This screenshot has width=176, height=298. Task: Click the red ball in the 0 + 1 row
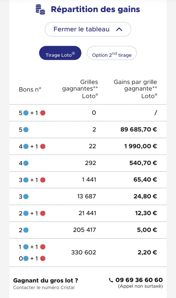click(43, 258)
